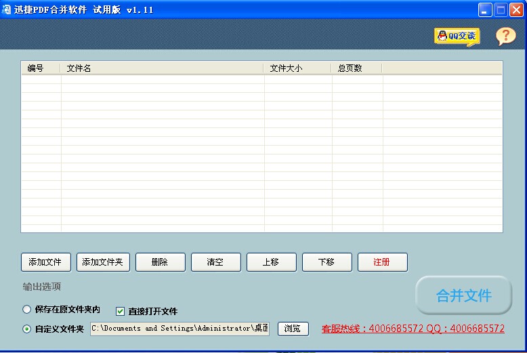Select 保存在原文件夹内 radio option

[27, 310]
